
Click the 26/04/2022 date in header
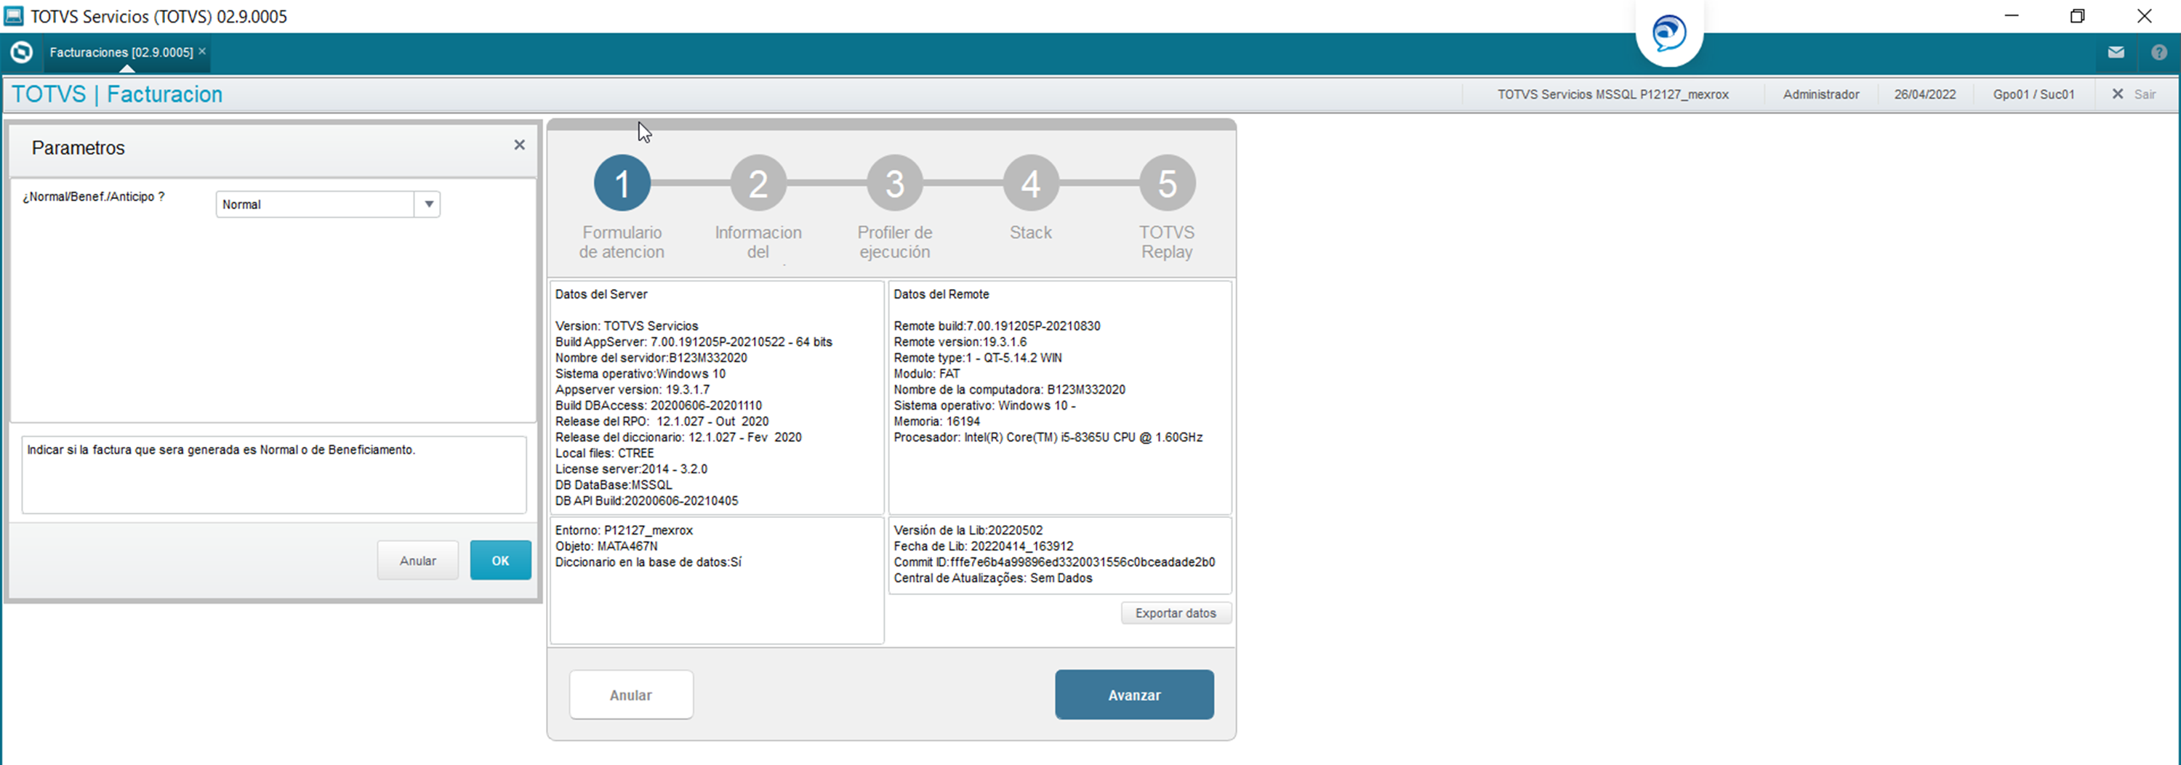click(1924, 94)
